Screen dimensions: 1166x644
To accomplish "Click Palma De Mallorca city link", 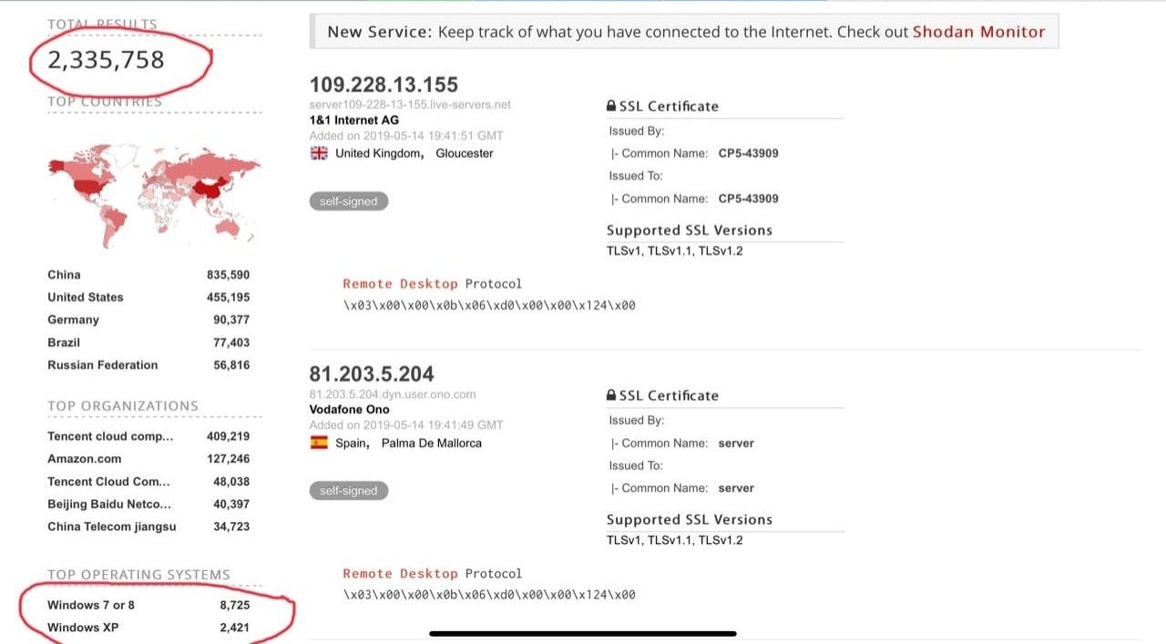I will pos(431,443).
